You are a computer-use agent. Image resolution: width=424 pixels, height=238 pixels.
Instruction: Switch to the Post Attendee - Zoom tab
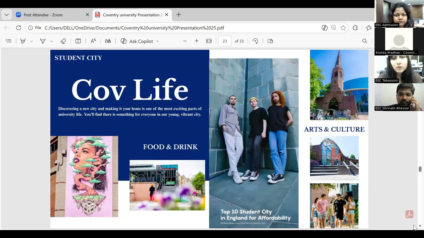click(x=43, y=15)
